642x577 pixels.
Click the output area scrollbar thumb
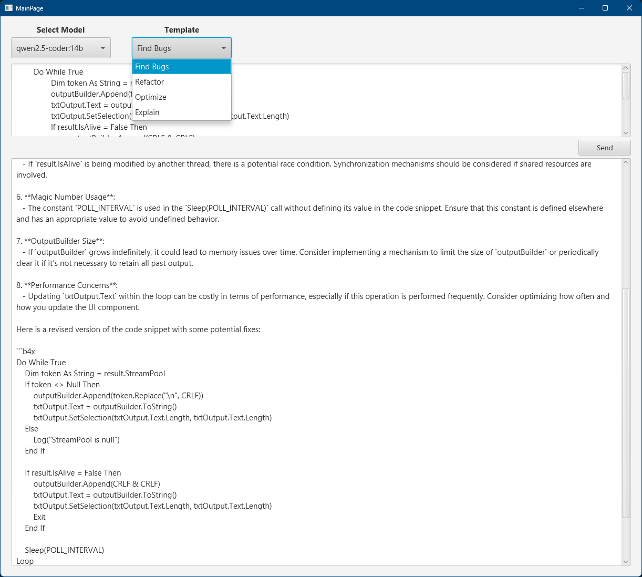(x=626, y=403)
